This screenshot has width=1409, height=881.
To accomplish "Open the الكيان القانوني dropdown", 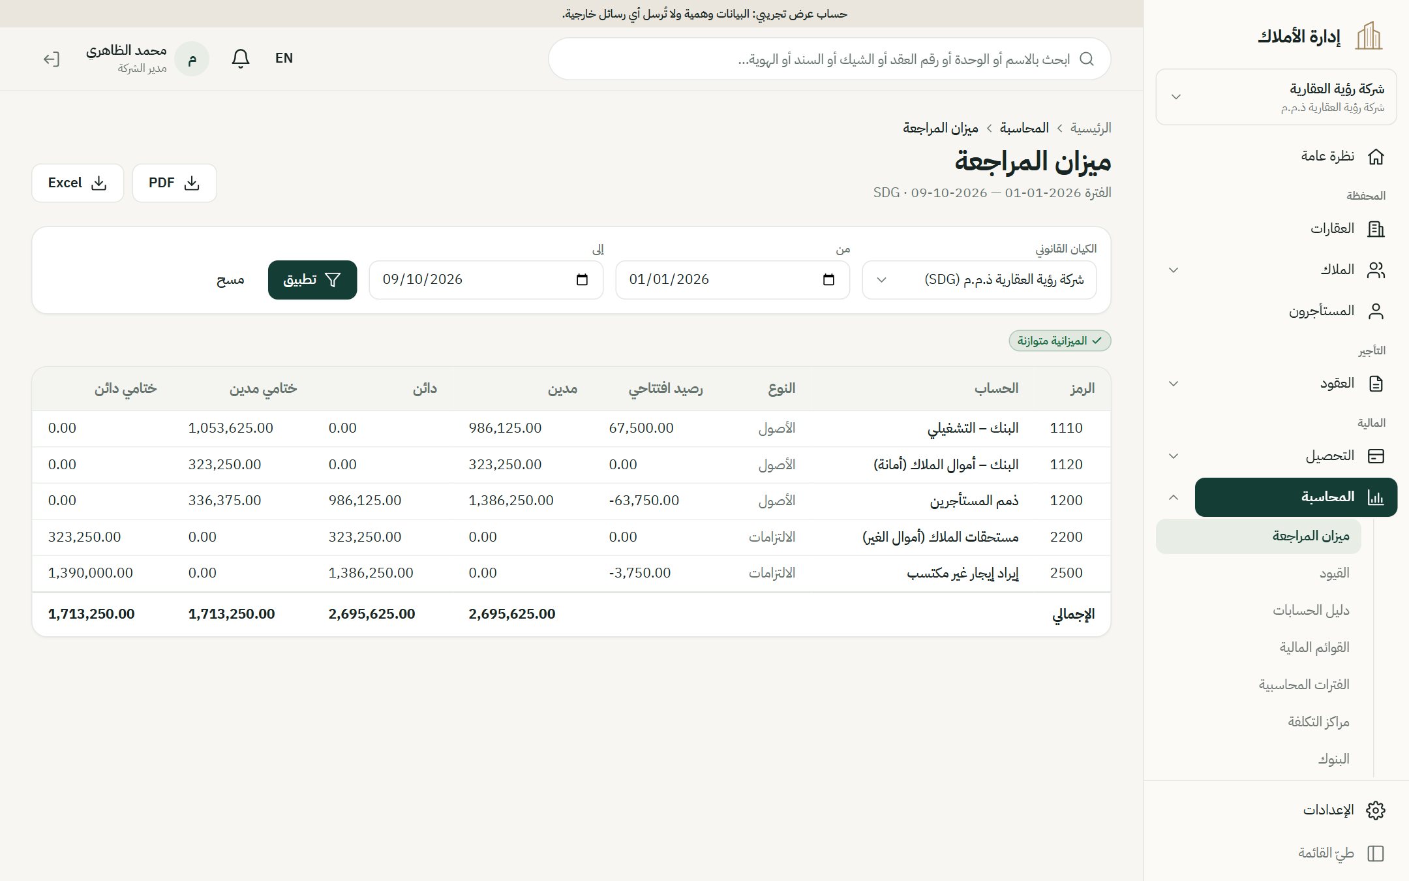I will click(979, 280).
